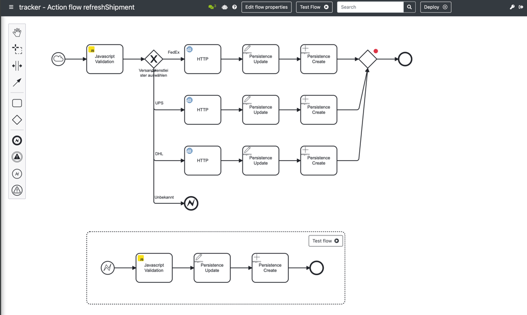Run Test Flow in top bar
The height and width of the screenshot is (315, 527).
coord(314,7)
